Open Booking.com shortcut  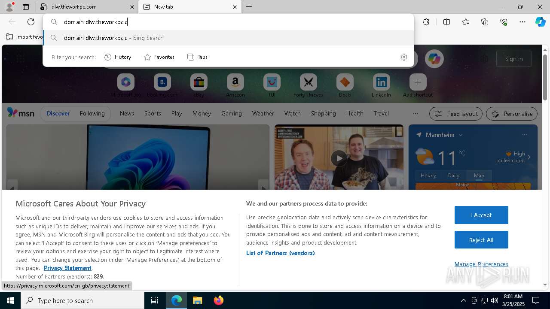point(162,85)
